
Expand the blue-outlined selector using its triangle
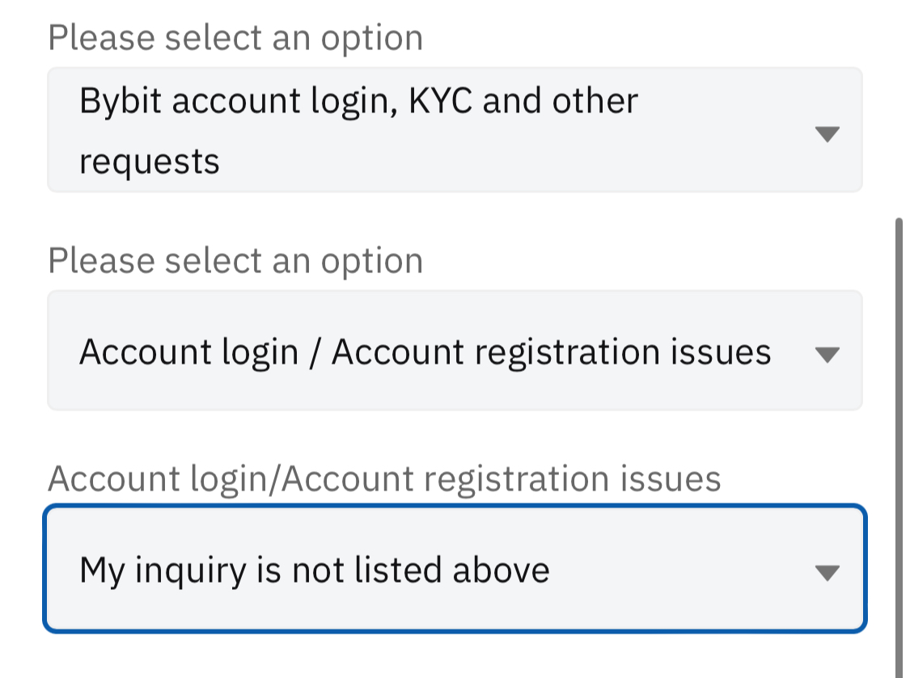pyautogui.click(x=826, y=573)
